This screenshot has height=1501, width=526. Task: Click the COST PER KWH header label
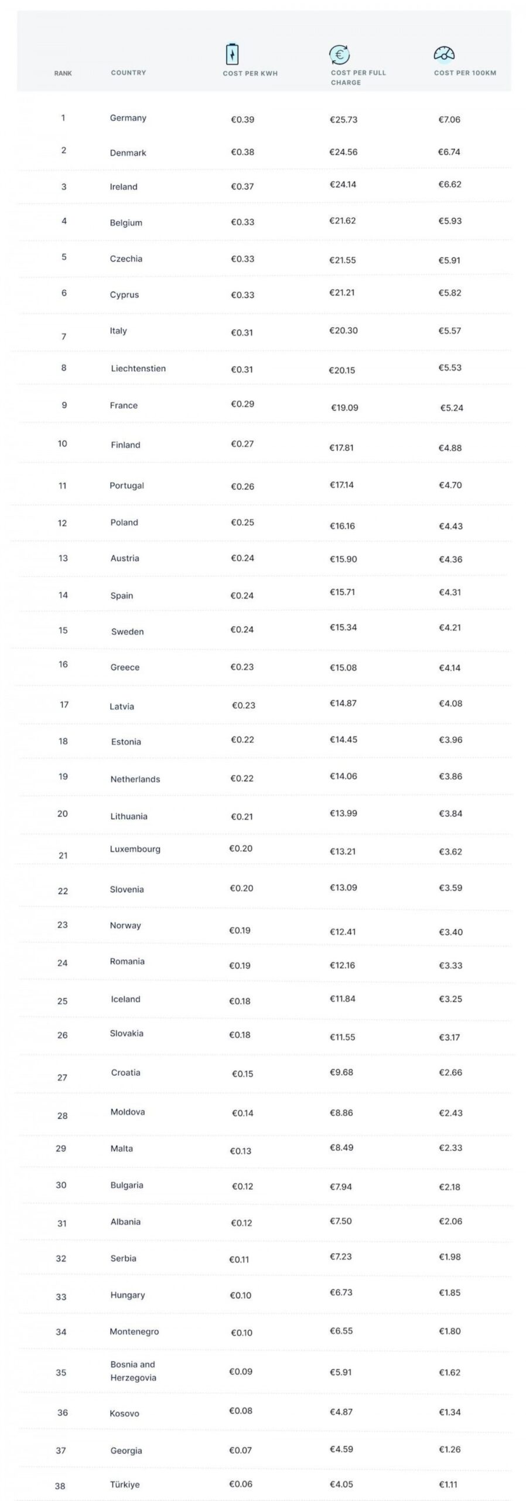pyautogui.click(x=250, y=73)
